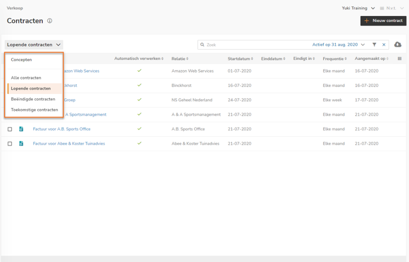Open the Actief op 31 aug. 2020 date filter
The image size is (409, 262).
click(x=338, y=45)
